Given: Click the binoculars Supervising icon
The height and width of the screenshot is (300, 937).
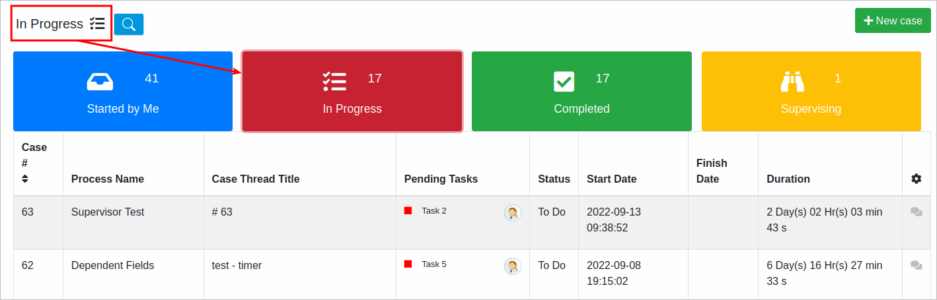Looking at the screenshot, I should pos(792,81).
